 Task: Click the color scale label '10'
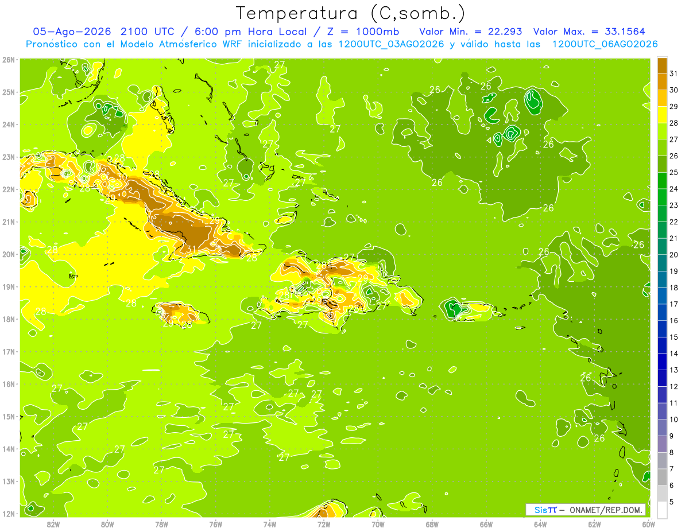coord(673,420)
